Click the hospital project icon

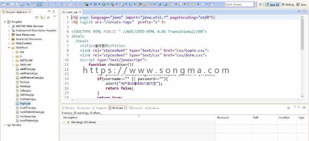pos(9,22)
